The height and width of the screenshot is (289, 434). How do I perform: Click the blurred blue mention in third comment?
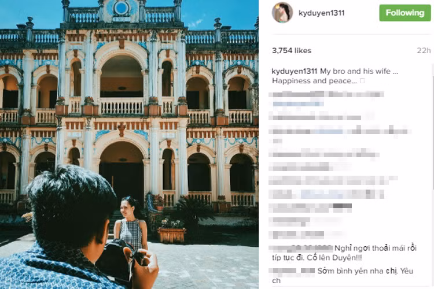click(x=329, y=131)
